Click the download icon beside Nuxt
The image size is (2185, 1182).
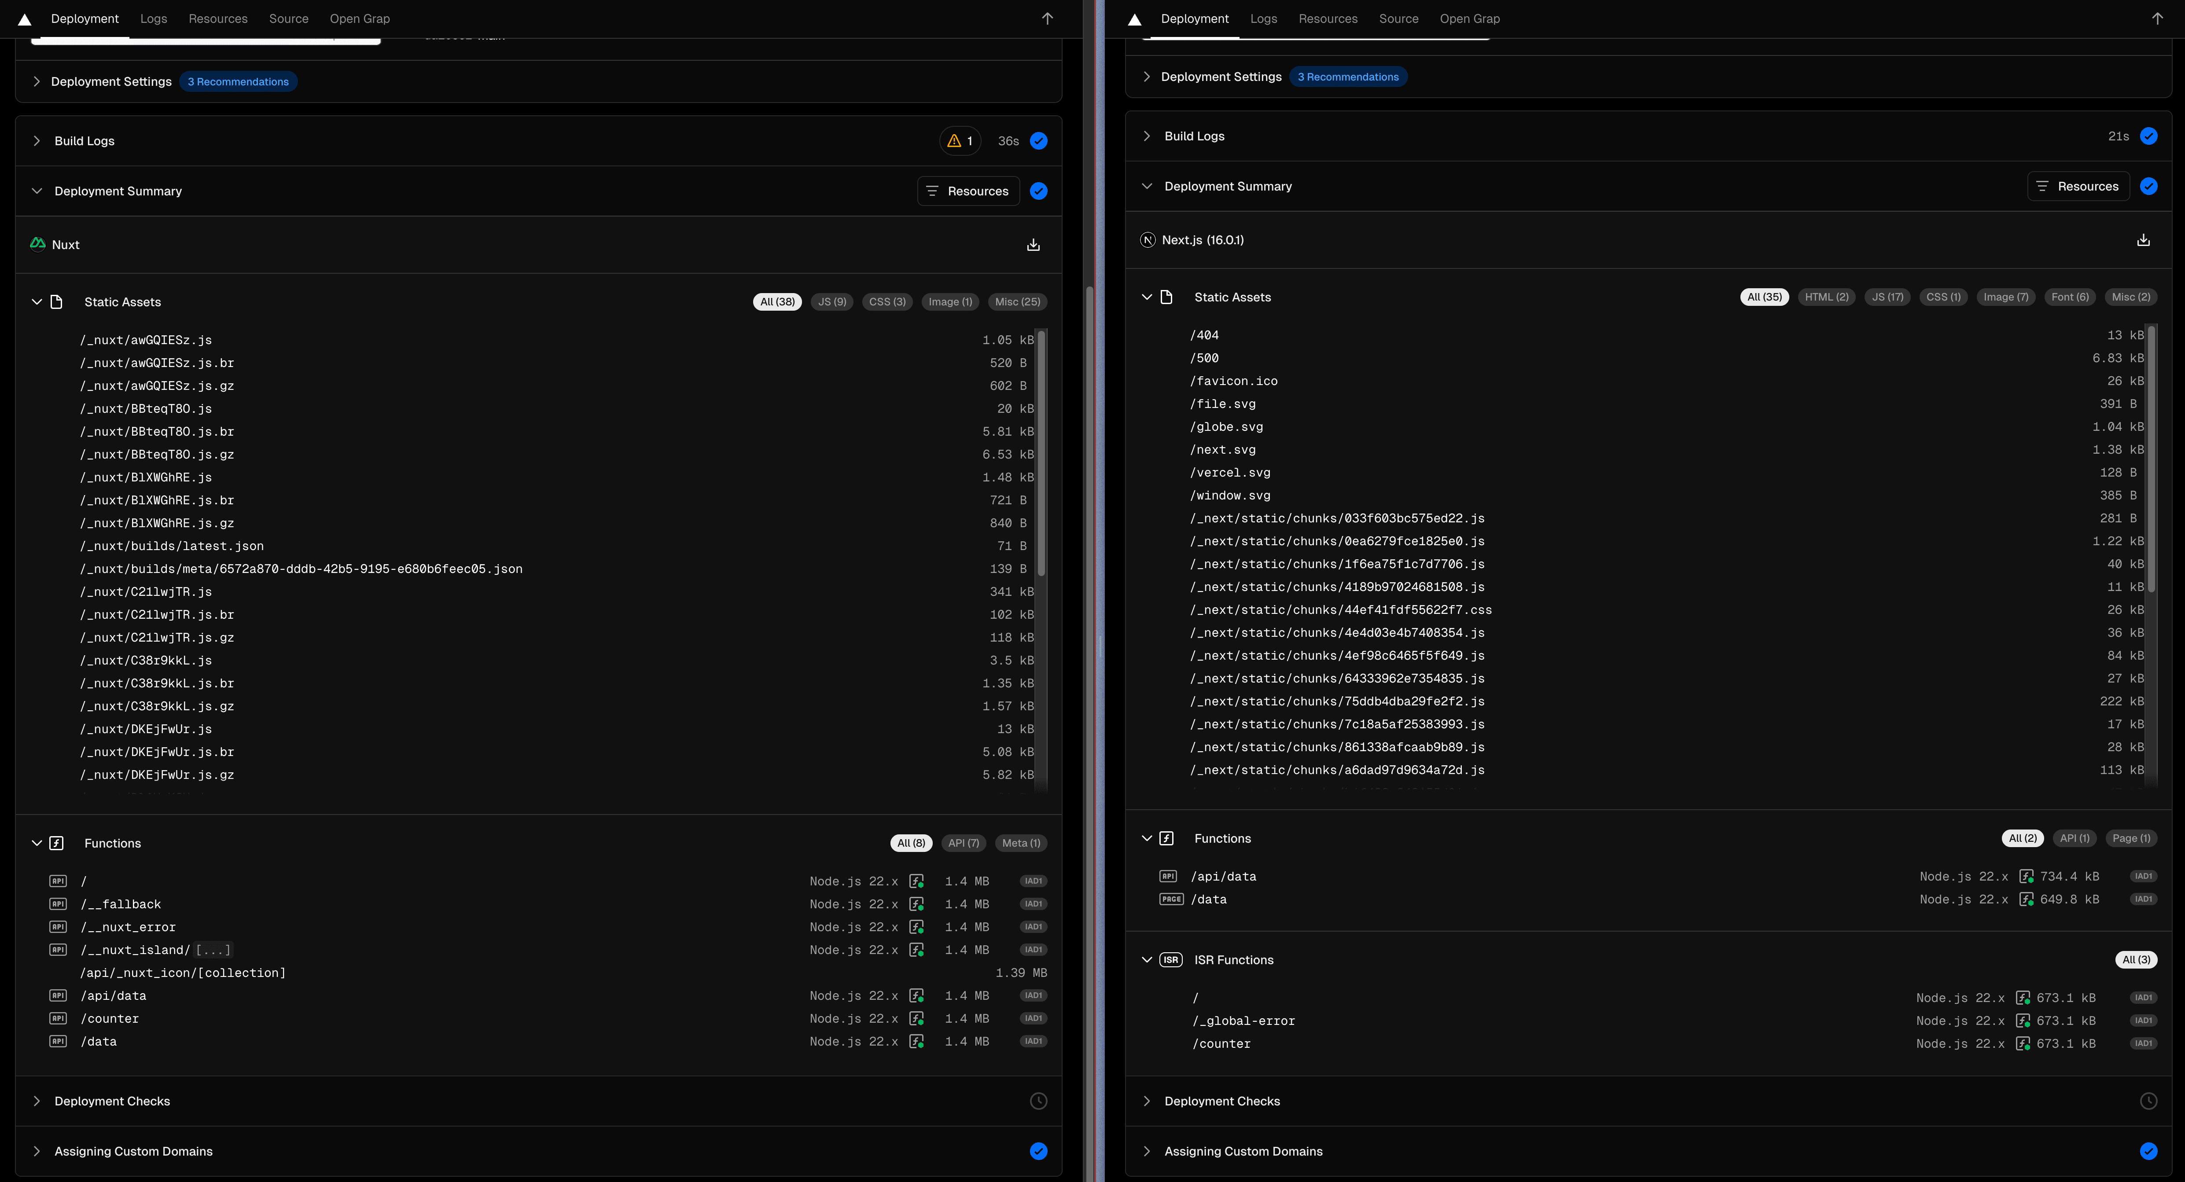click(x=1033, y=245)
